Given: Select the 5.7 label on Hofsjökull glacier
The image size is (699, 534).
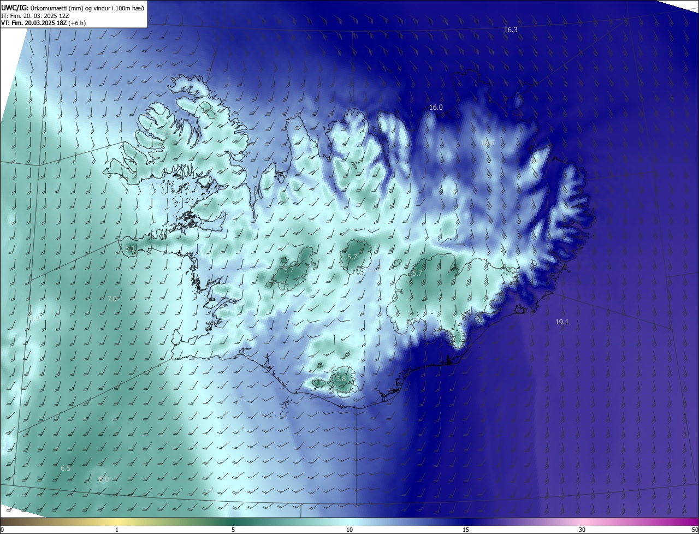Looking at the screenshot, I should coord(352,257).
